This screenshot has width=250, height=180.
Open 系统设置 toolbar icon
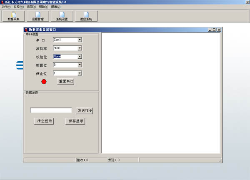point(62,16)
